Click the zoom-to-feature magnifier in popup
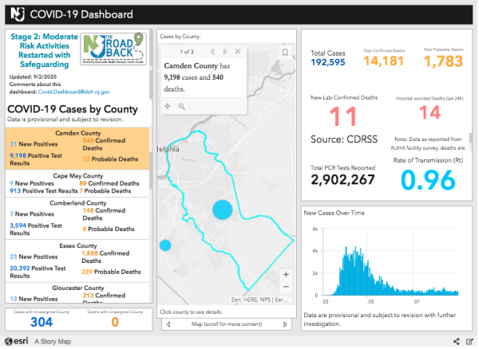 pyautogui.click(x=181, y=106)
